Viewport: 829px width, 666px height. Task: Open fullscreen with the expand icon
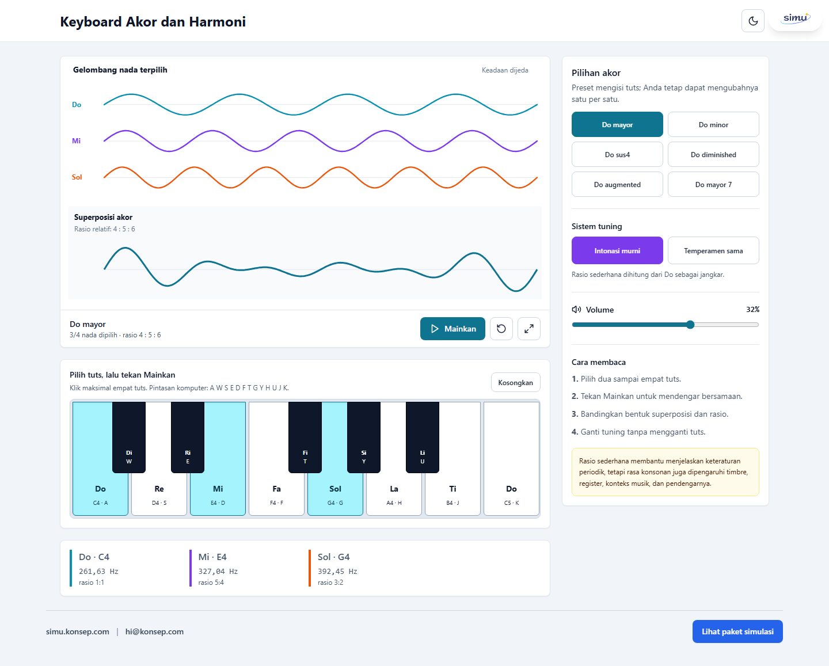(529, 329)
